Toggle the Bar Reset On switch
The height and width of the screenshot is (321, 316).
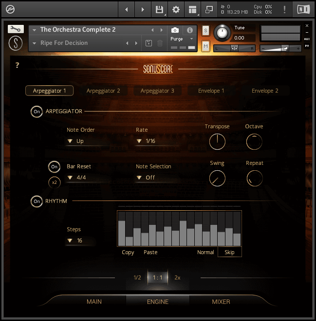pos(54,167)
